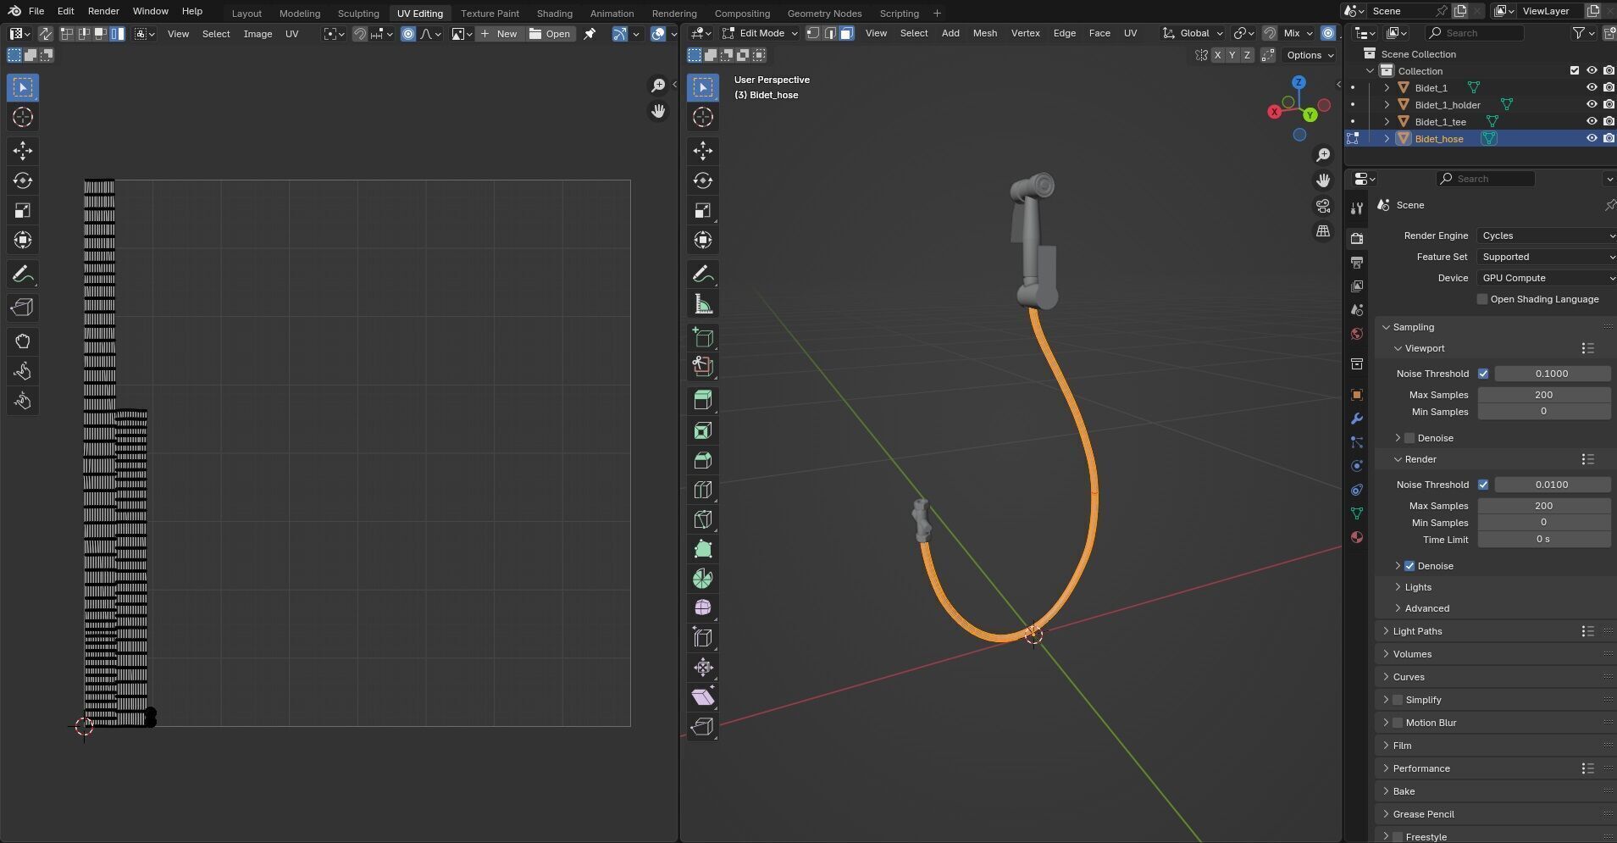This screenshot has width=1617, height=843.
Task: Select the Add Cube tool
Action: click(703, 337)
